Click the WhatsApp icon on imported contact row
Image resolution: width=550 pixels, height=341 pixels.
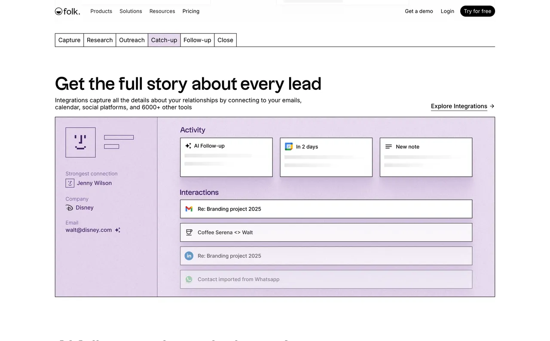click(189, 279)
